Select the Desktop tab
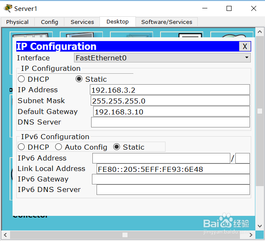The height and width of the screenshot is (241, 265). click(x=117, y=22)
